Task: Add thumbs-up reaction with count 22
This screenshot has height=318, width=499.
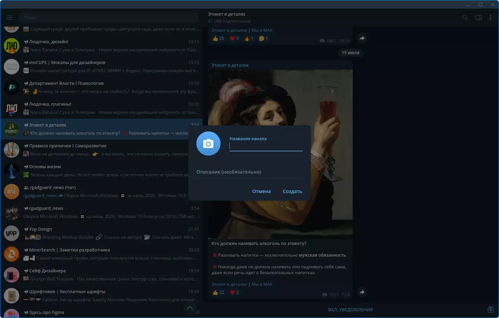Action: (x=218, y=292)
